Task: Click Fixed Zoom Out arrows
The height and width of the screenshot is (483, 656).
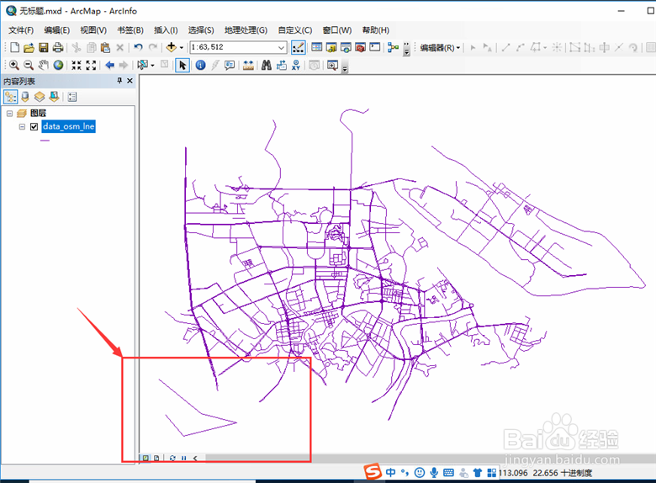Action: pos(91,66)
